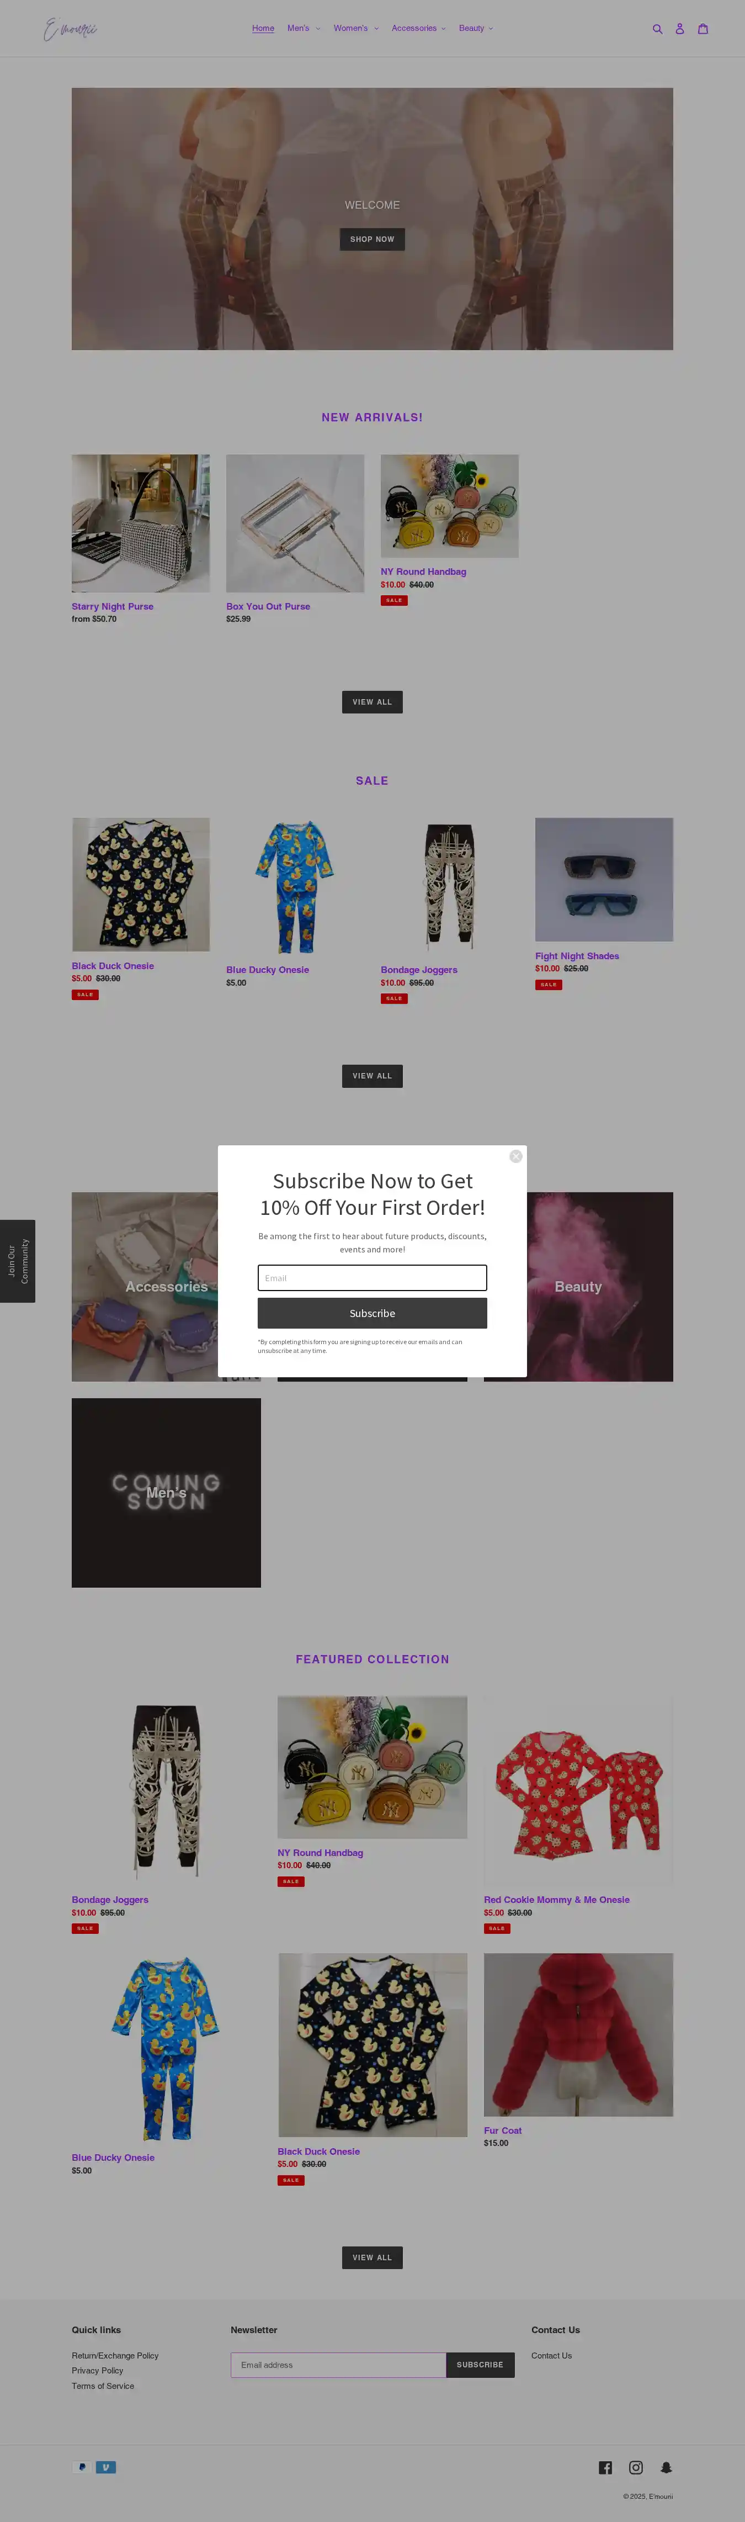745x2522 pixels.
Task: Click the E'mouni logo
Action: pyautogui.click(x=71, y=29)
